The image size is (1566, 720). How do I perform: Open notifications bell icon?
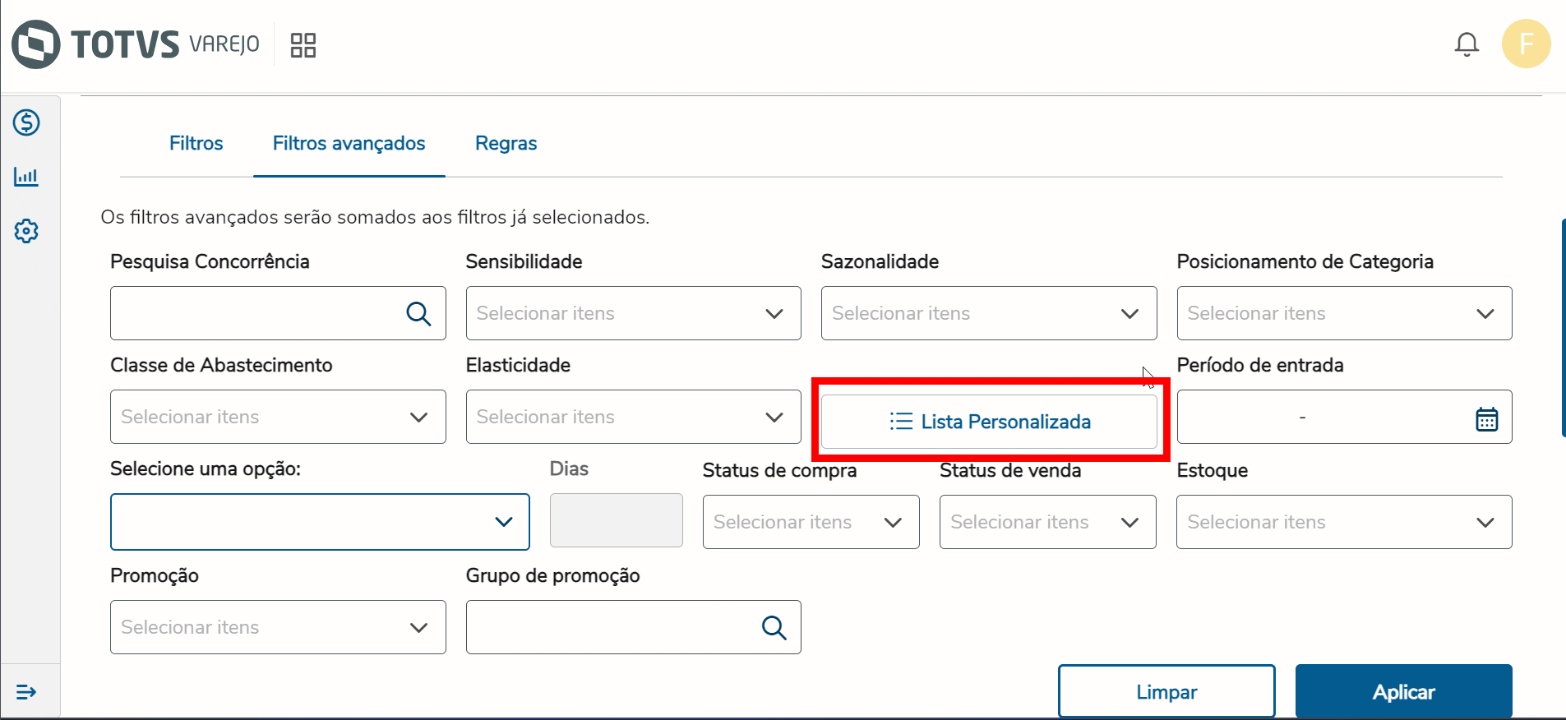1467,44
